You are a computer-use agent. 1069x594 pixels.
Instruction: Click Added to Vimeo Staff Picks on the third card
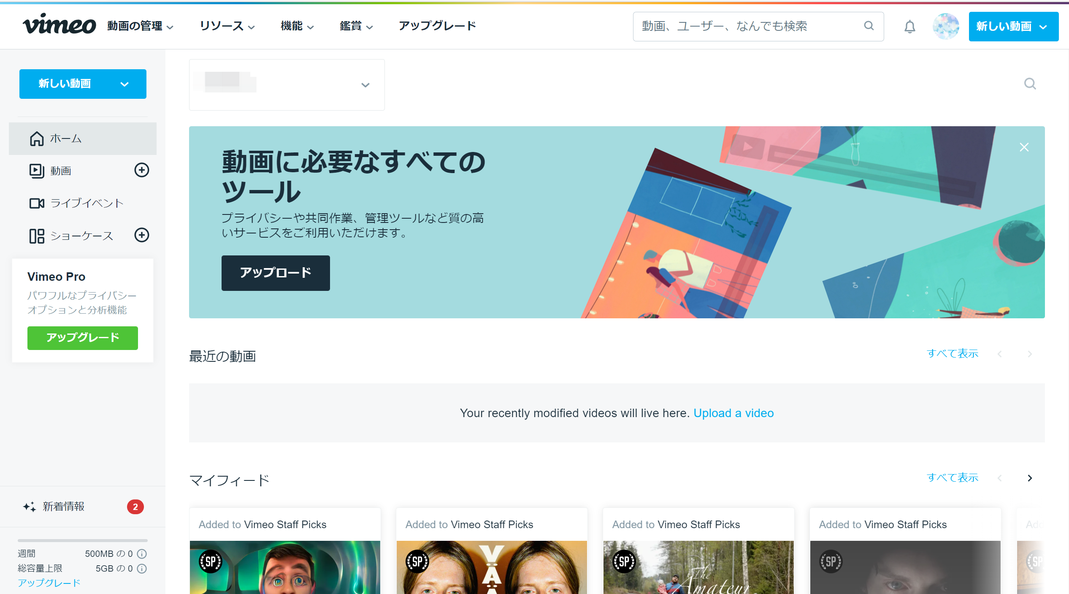(x=676, y=524)
